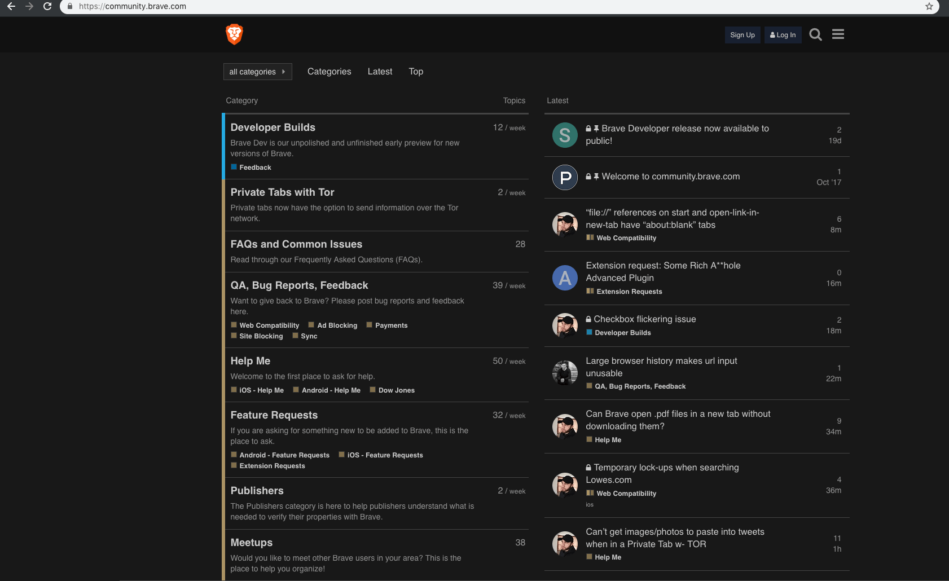This screenshot has height=581, width=949.
Task: Click the blue A user avatar
Action: (565, 278)
